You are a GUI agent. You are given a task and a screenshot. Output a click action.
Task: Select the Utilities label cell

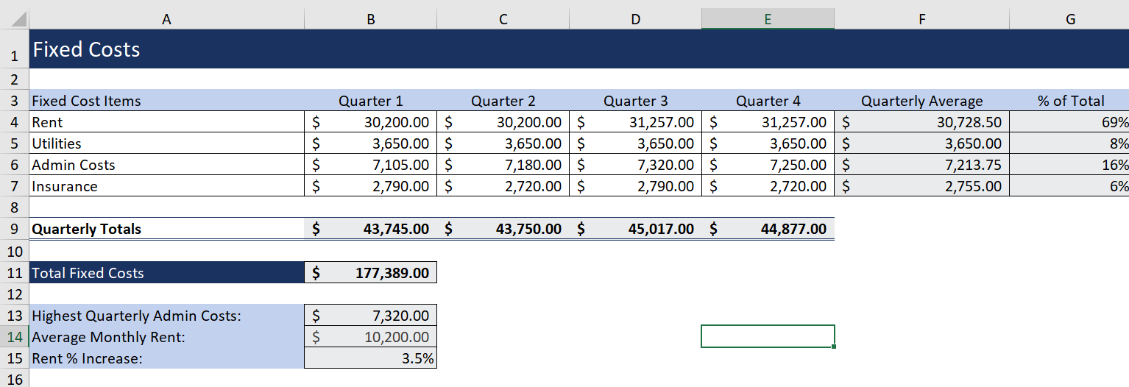pyautogui.click(x=166, y=143)
